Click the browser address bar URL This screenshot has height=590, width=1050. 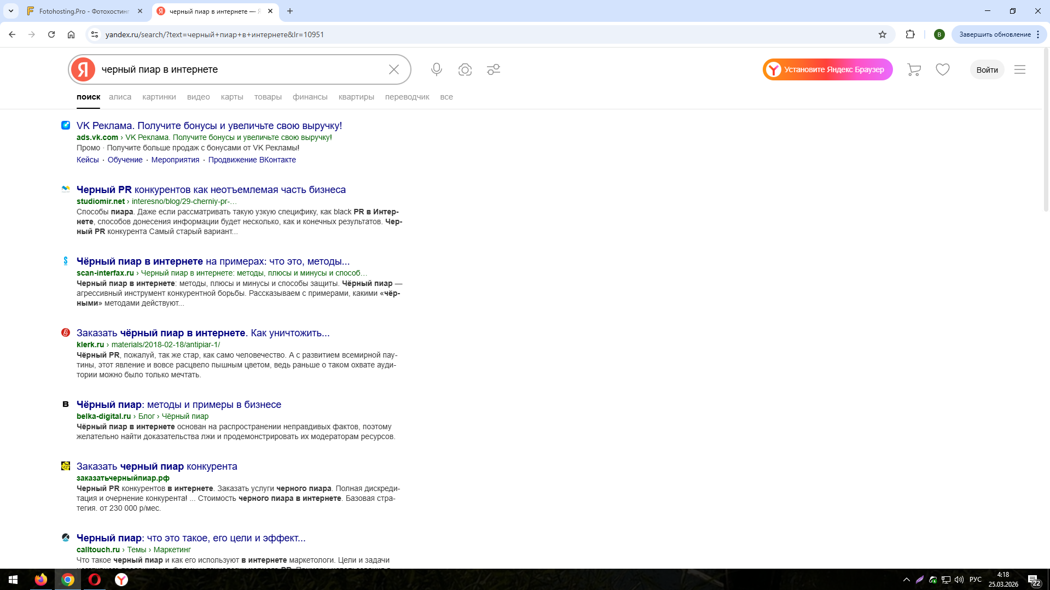coord(214,34)
